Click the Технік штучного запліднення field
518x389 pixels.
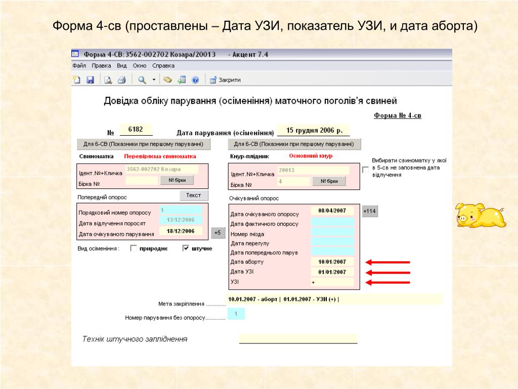298,338
